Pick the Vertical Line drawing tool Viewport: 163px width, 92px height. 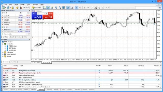point(85,8)
